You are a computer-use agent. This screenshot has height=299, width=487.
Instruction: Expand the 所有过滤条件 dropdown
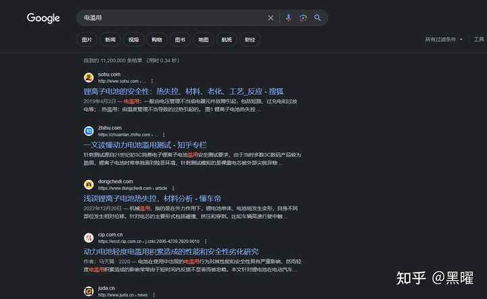coord(444,39)
